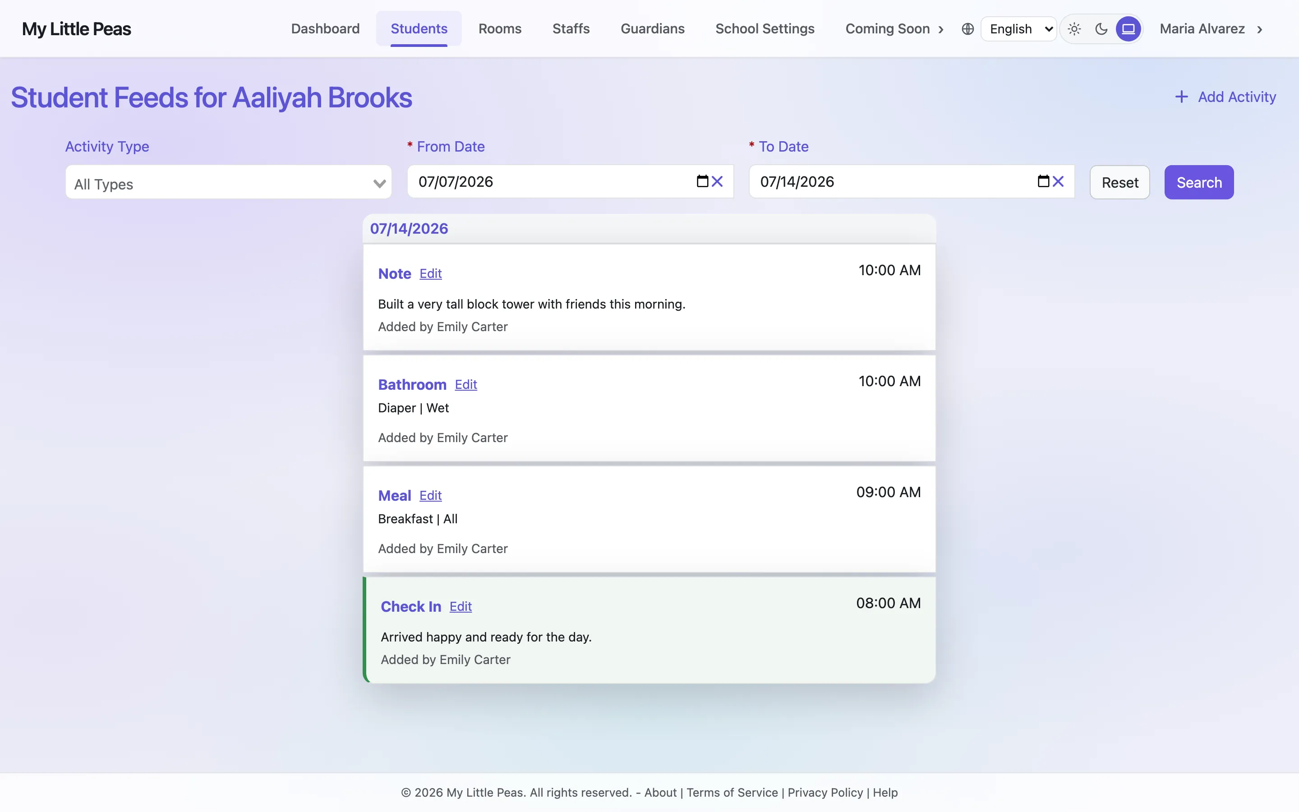This screenshot has height=812, width=1299.
Task: Open the Help footer link
Action: point(885,793)
